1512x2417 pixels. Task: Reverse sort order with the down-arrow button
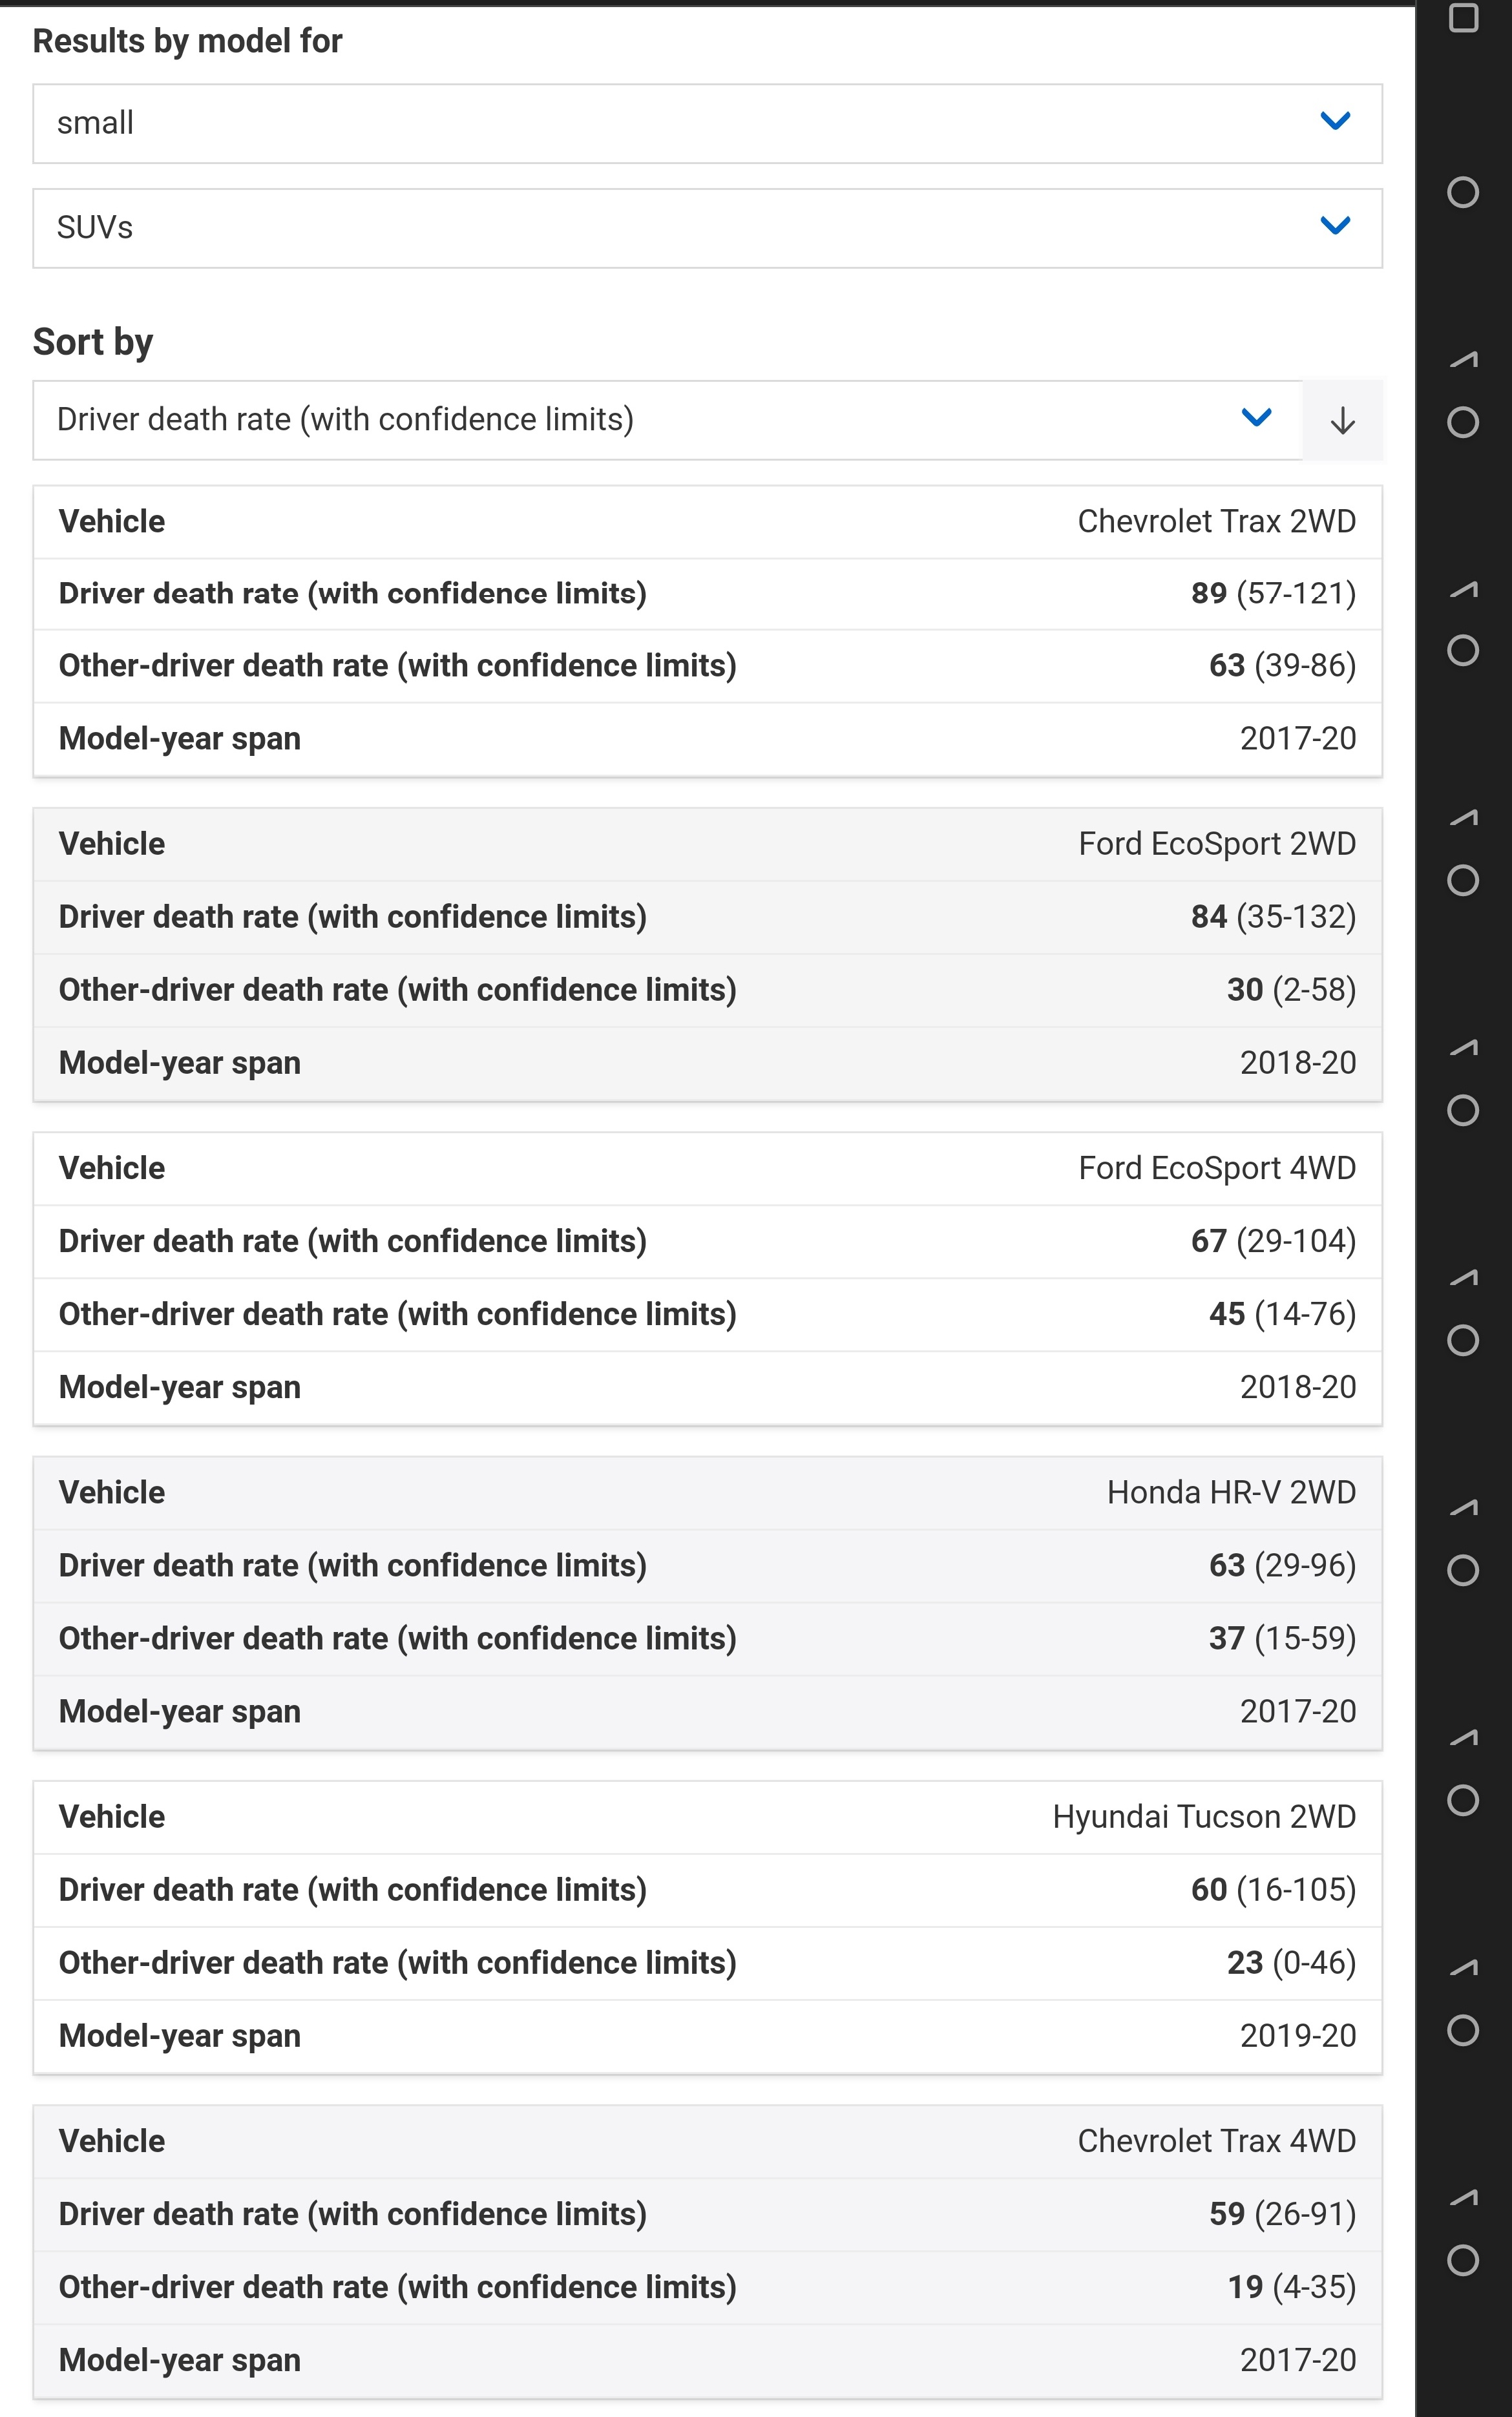tap(1342, 420)
